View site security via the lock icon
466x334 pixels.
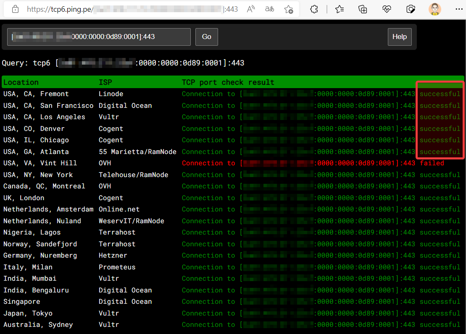click(15, 8)
